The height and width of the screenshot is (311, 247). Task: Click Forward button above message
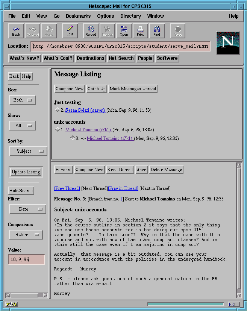coord(64,170)
